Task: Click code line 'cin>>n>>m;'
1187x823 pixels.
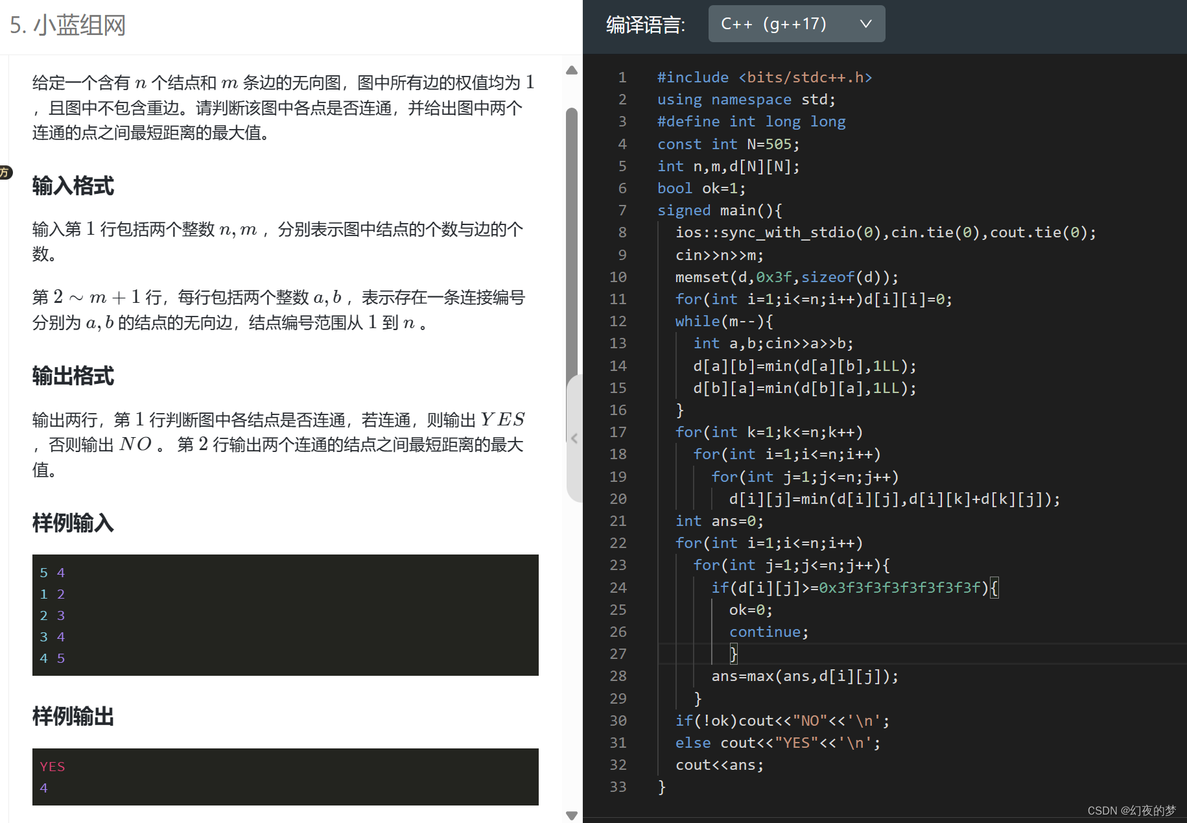Action: (x=720, y=255)
